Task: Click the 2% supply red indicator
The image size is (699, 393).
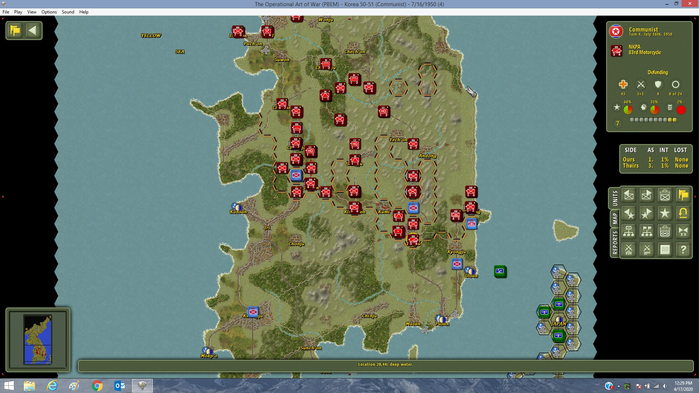Action: tap(681, 110)
